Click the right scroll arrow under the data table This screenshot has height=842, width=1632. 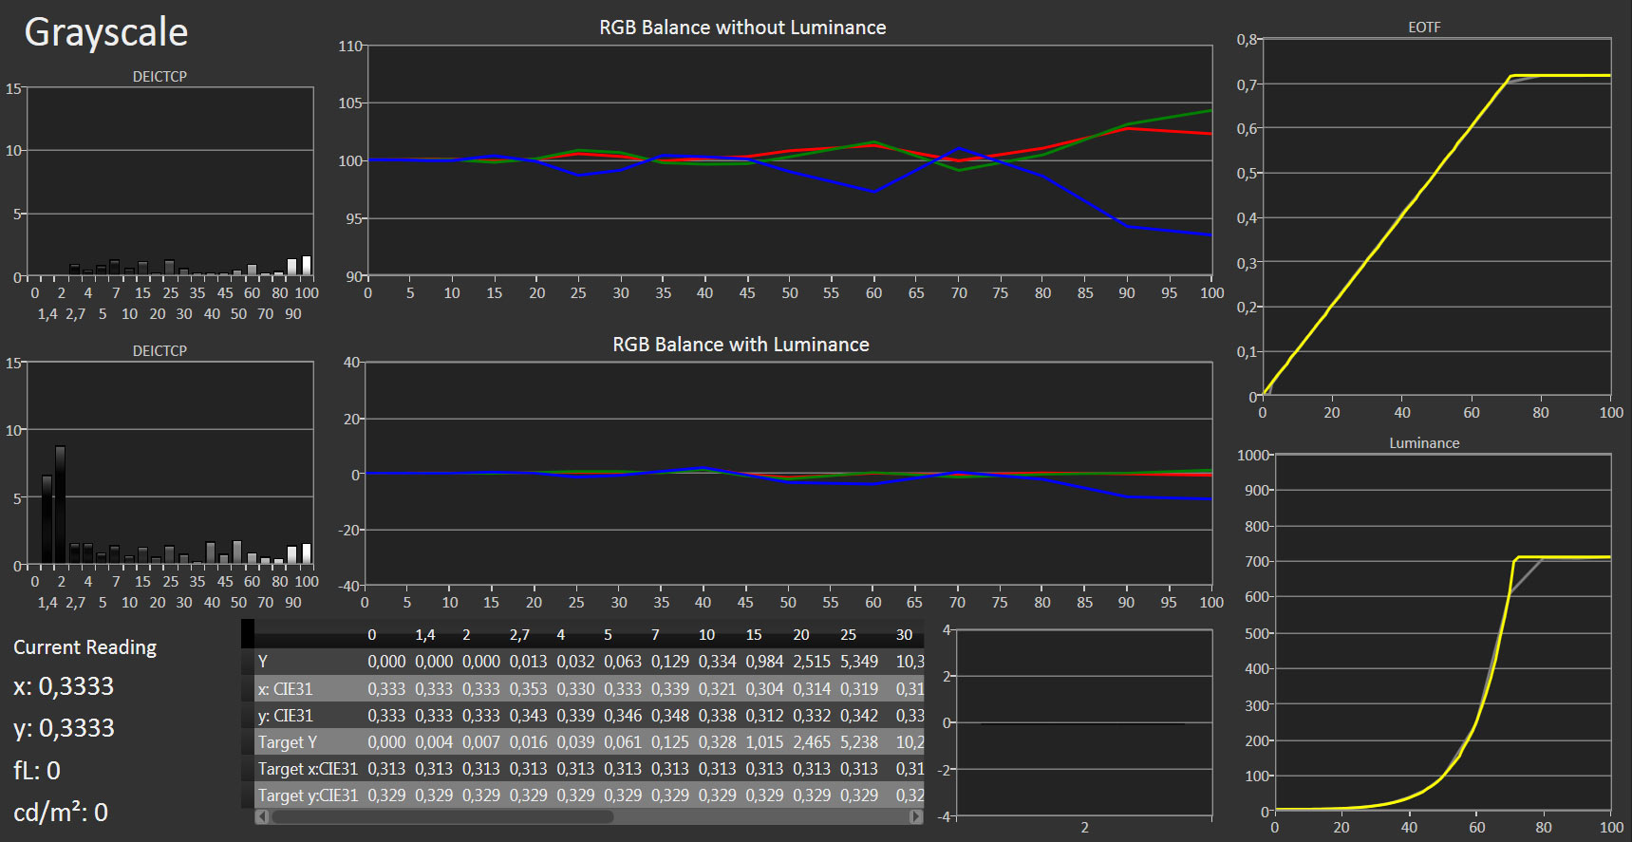click(x=915, y=816)
